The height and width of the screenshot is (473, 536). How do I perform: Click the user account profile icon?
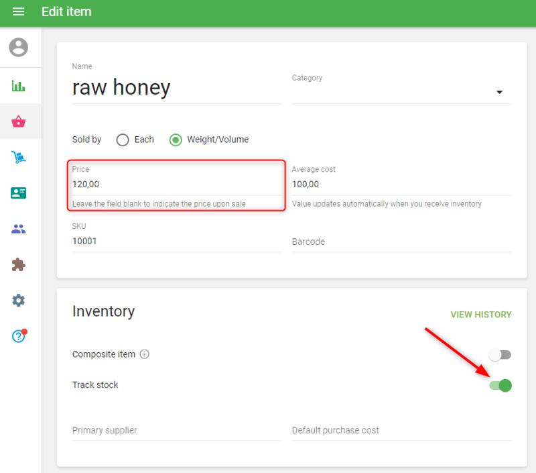point(19,48)
